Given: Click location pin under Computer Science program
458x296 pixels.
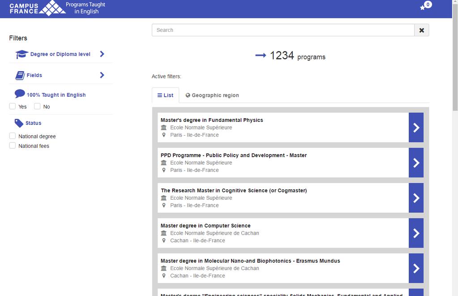Looking at the screenshot, I should pos(164,240).
